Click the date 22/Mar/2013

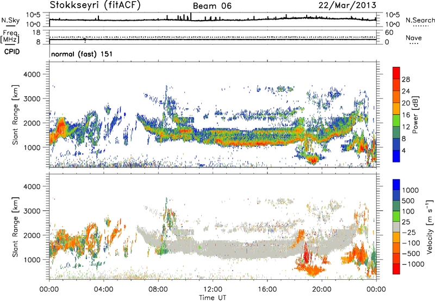(347, 5)
